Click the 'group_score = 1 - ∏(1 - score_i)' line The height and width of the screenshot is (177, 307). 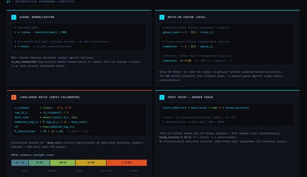(x=188, y=32)
